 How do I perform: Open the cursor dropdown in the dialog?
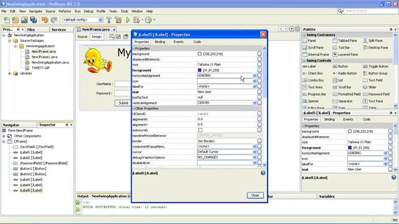click(254, 152)
